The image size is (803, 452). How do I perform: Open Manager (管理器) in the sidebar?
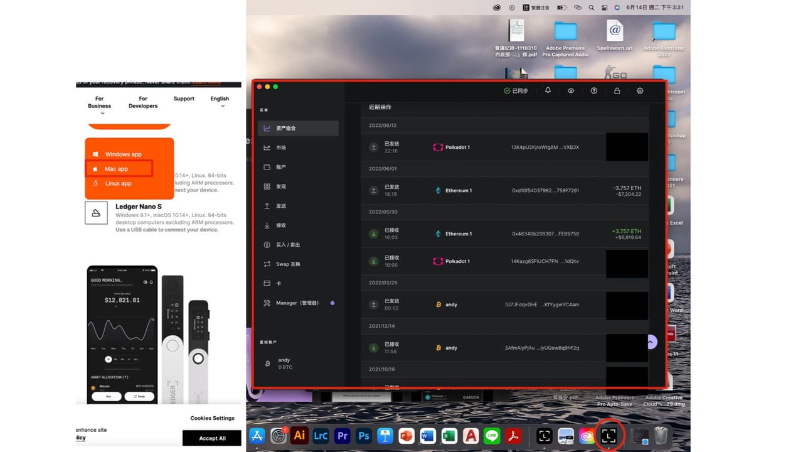298,303
